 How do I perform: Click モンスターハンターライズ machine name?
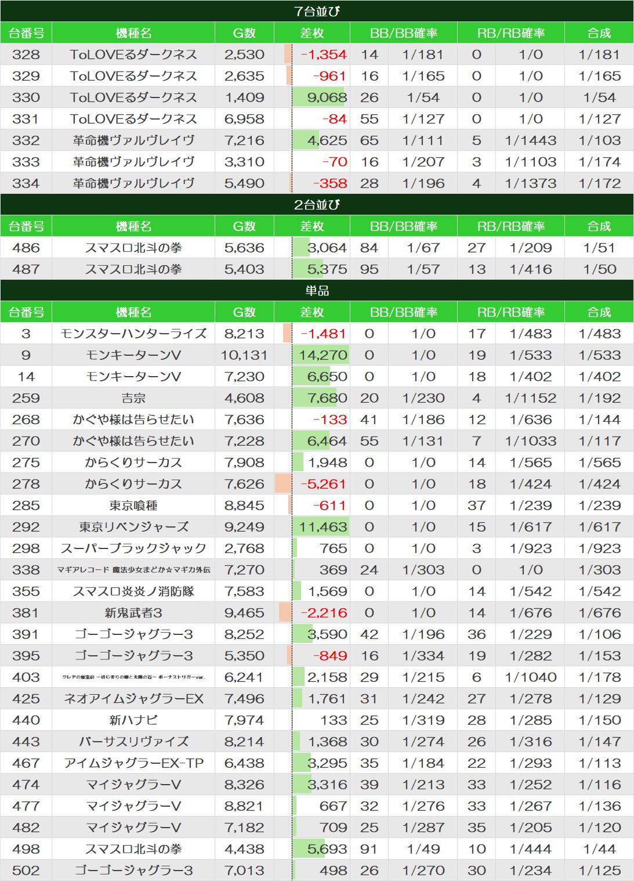tap(133, 334)
